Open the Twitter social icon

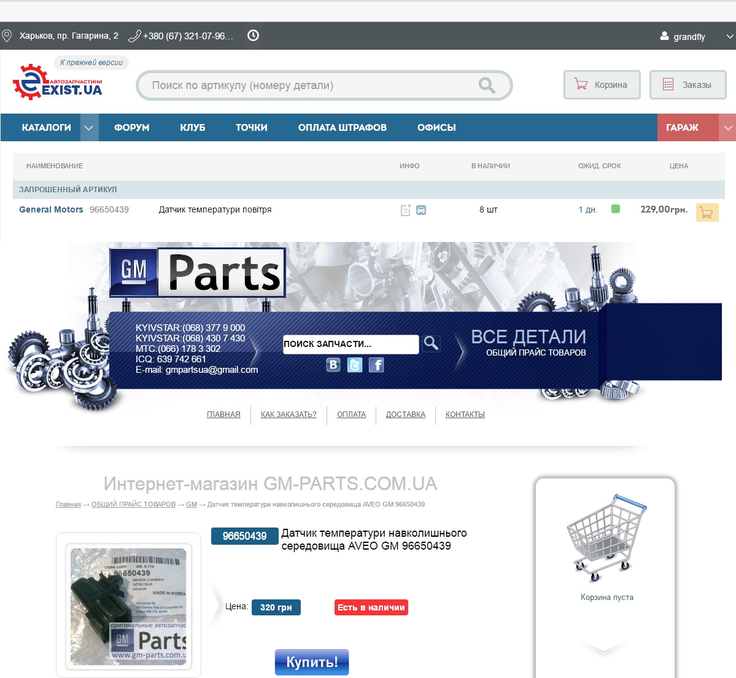pos(355,364)
